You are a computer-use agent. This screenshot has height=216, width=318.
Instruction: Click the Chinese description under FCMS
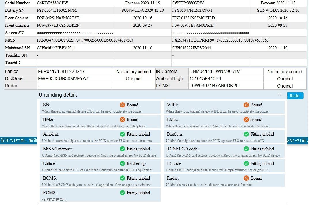54,200
